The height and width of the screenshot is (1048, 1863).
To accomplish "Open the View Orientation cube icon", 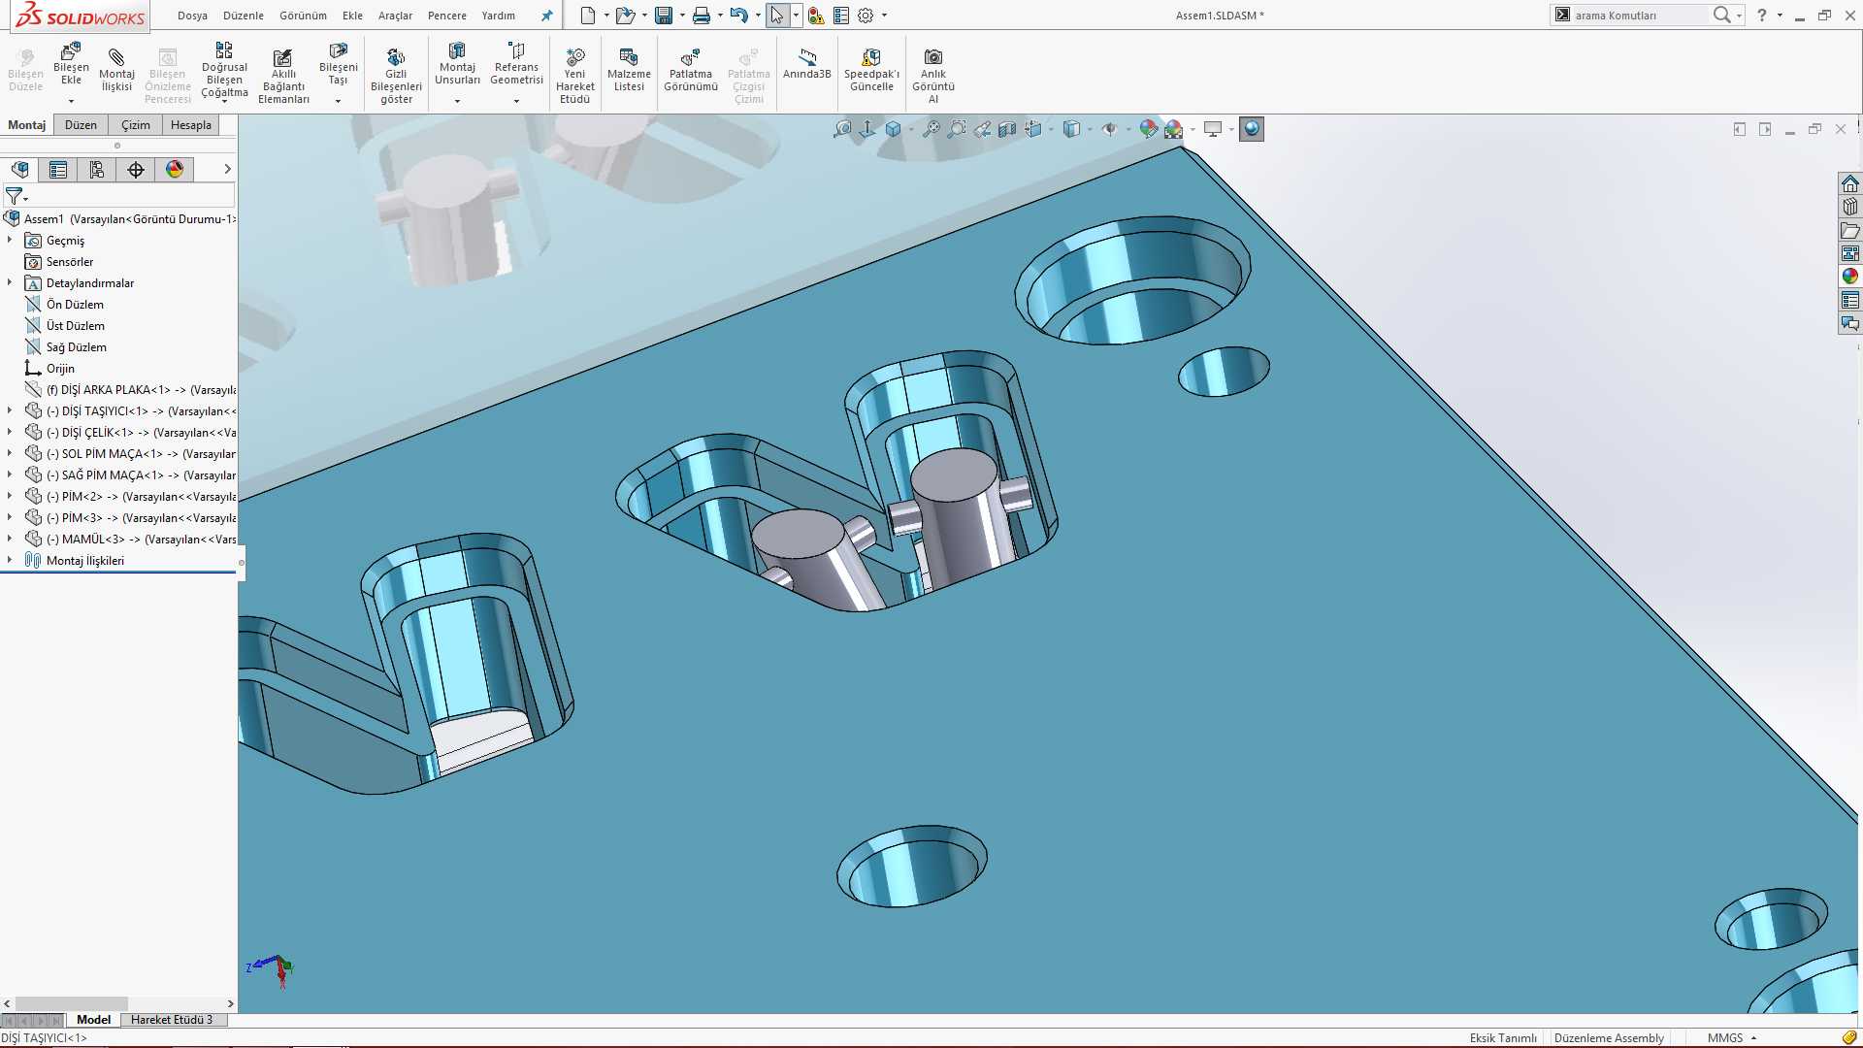I will click(1033, 129).
